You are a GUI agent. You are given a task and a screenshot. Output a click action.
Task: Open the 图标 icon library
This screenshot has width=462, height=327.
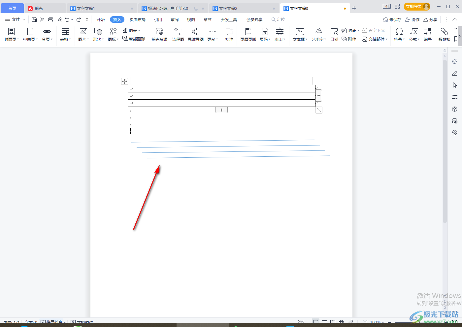[x=113, y=35]
